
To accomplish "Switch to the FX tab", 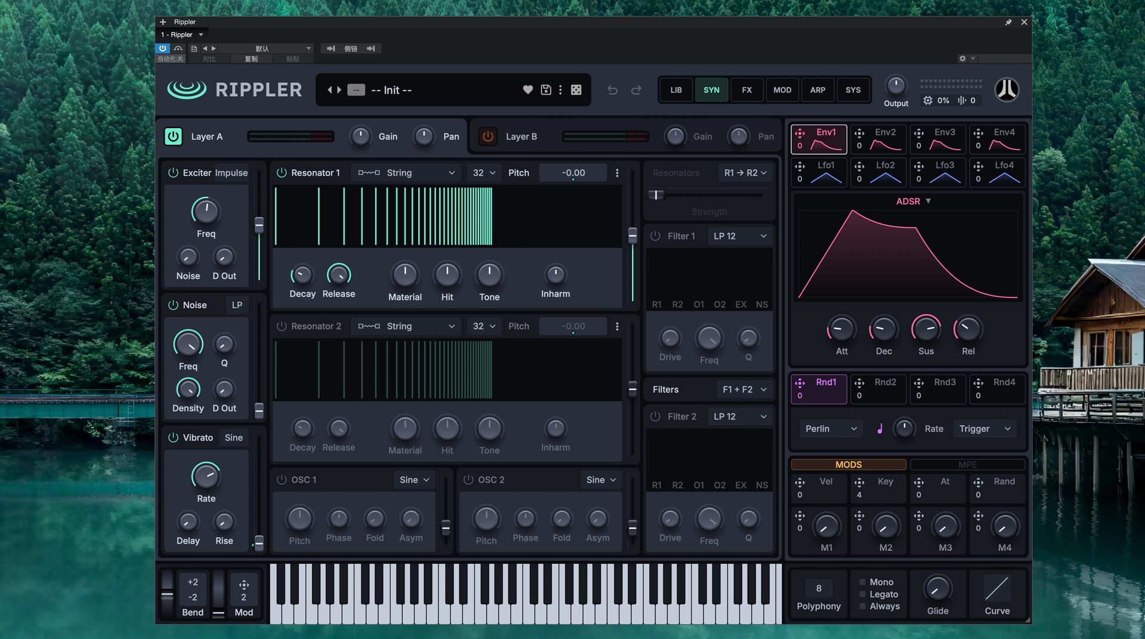I will point(747,90).
